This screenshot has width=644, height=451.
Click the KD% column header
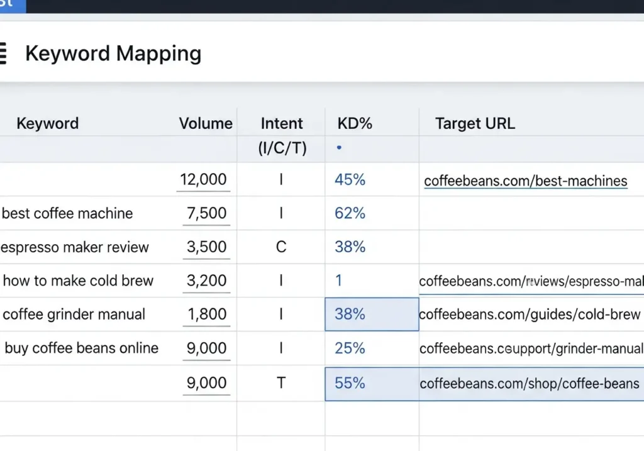tap(355, 123)
